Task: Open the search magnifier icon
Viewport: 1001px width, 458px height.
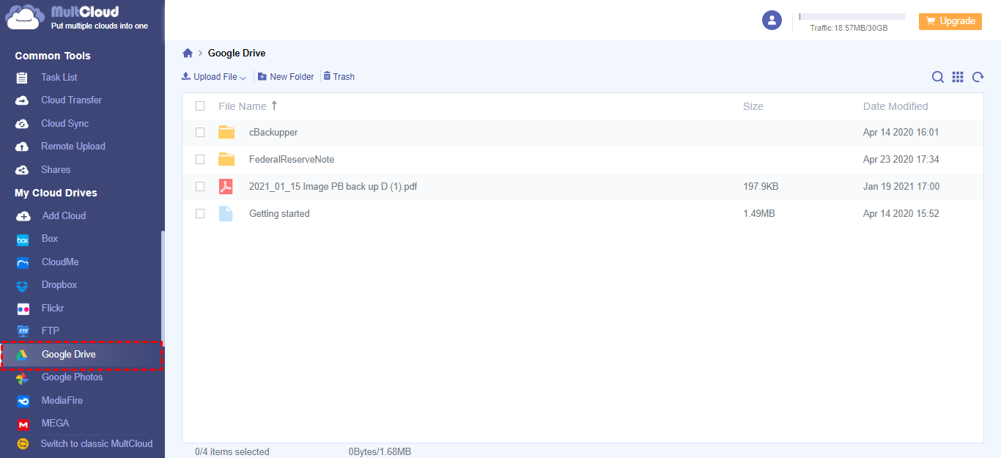Action: point(938,77)
